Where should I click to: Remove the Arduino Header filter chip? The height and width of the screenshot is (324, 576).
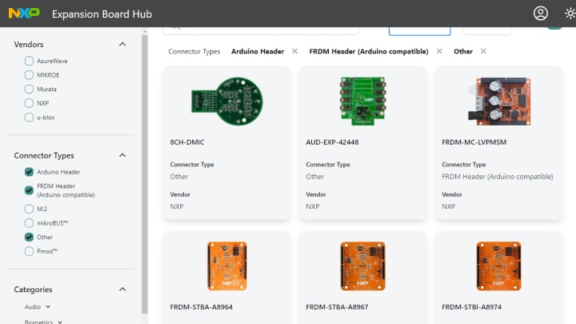click(x=294, y=51)
